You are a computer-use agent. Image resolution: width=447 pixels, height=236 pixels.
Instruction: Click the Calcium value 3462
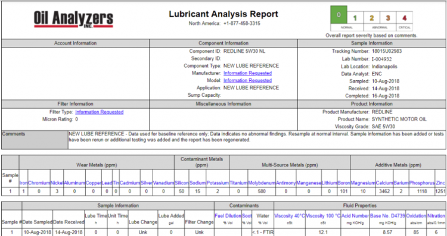click(384, 191)
